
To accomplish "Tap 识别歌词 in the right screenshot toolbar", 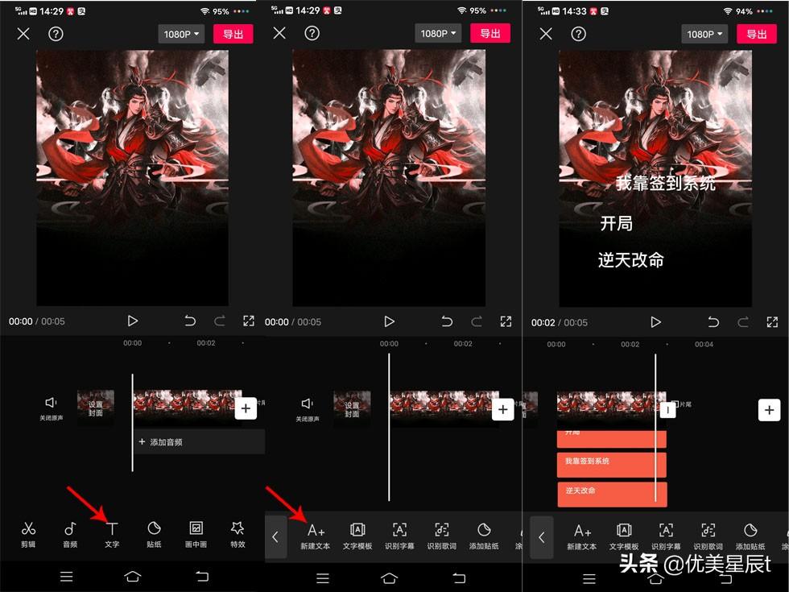I will pyautogui.click(x=708, y=536).
